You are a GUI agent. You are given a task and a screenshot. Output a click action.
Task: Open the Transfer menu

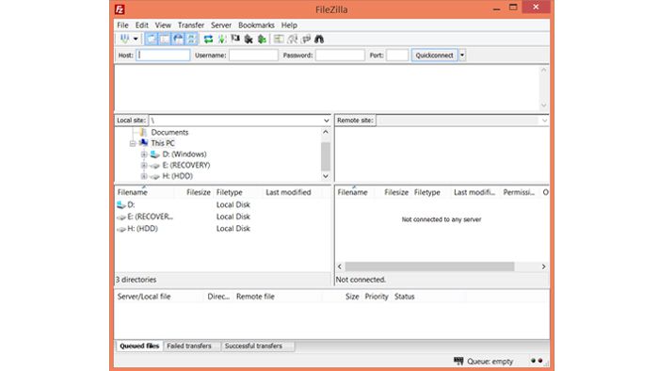(191, 25)
